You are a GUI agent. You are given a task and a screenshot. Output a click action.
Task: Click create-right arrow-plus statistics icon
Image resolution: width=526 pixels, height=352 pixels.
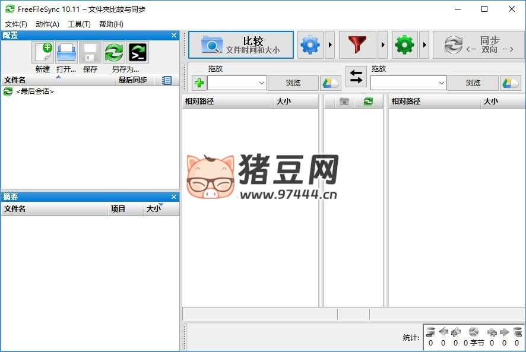point(492,332)
